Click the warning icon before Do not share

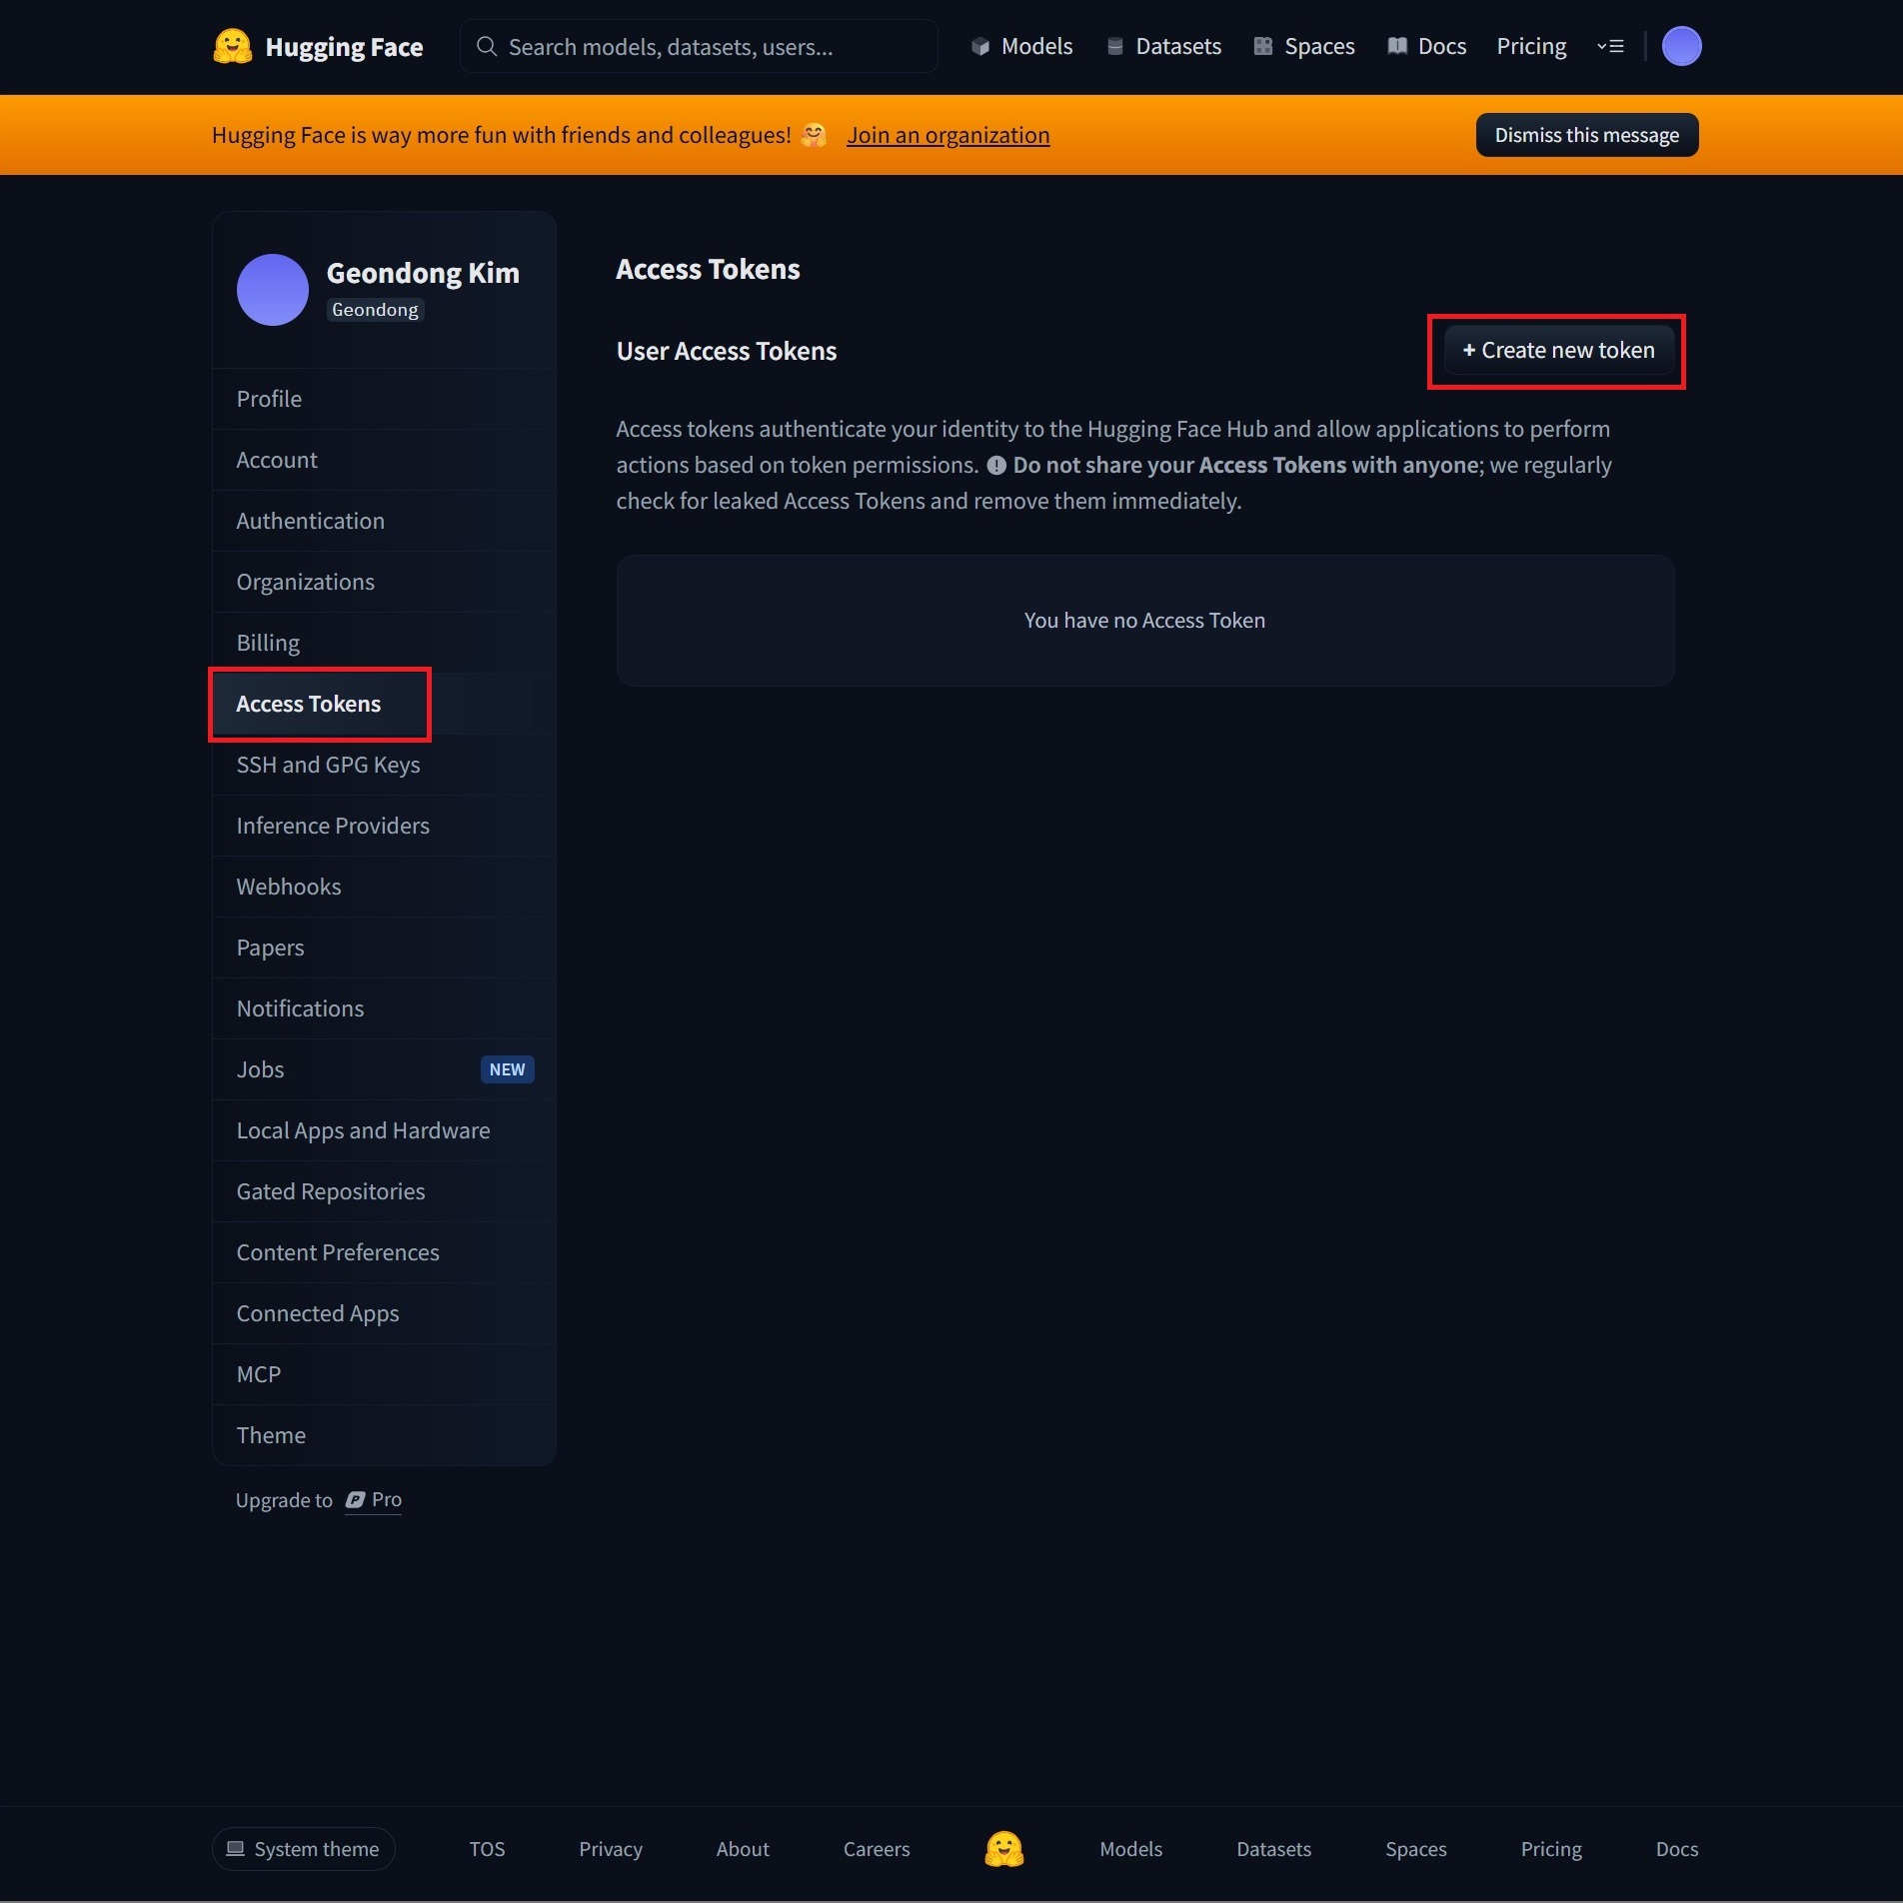pyautogui.click(x=996, y=466)
